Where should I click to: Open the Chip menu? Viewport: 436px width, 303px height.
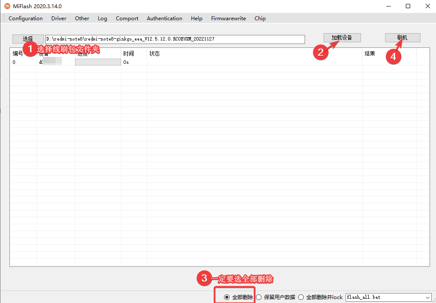[x=260, y=19]
